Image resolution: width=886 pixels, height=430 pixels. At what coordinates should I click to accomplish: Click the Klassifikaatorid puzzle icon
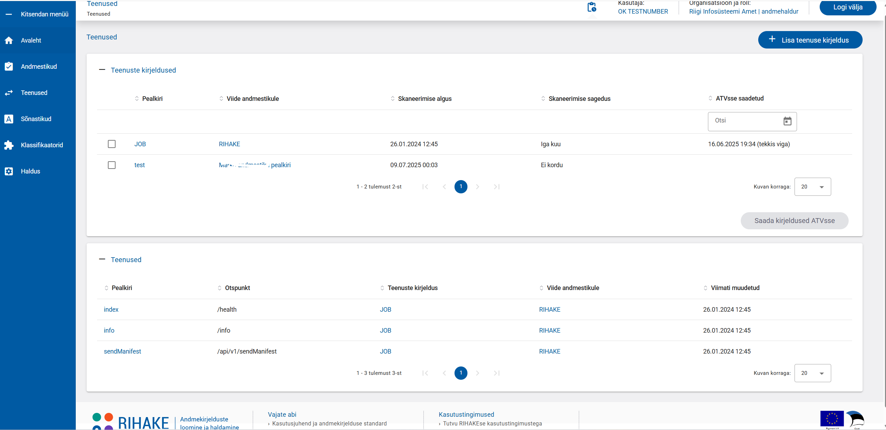click(9, 145)
